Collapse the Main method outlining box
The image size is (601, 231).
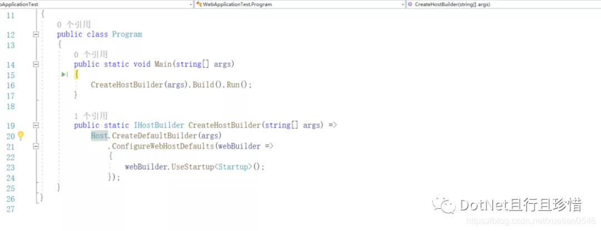pos(36,64)
